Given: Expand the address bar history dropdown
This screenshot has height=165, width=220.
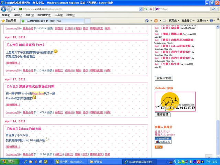Looking at the screenshot, I should click(x=141, y=9).
